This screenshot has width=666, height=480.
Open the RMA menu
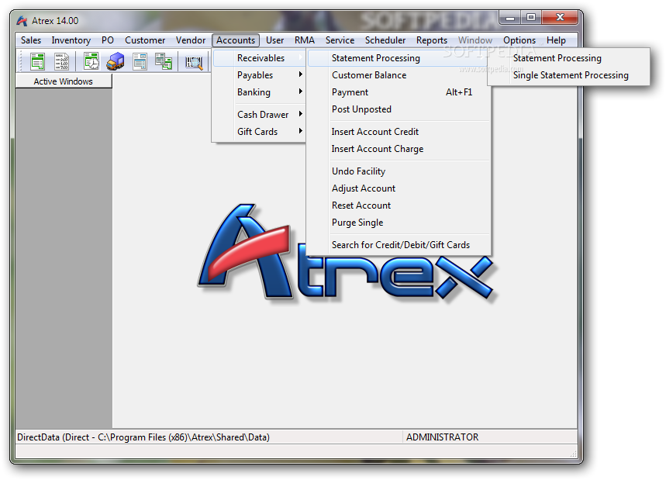click(305, 40)
